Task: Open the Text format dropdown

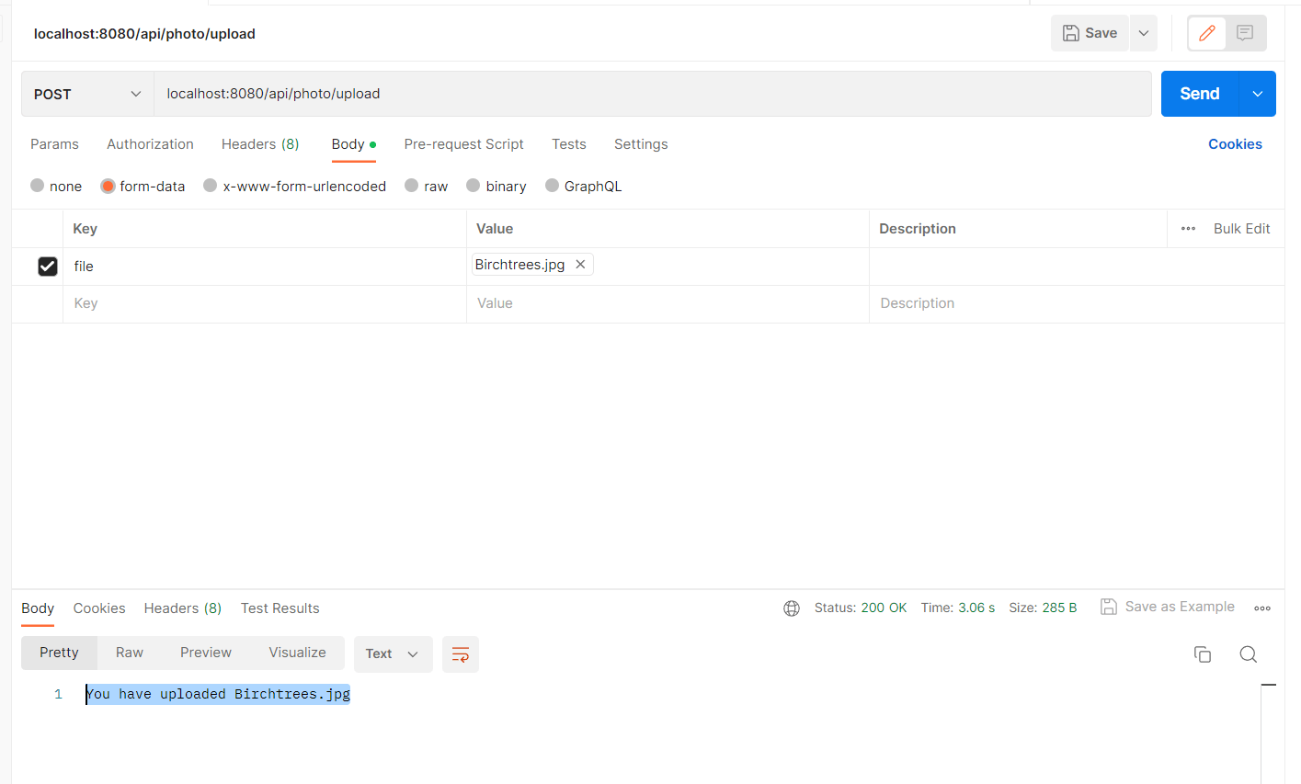Action: 393,654
